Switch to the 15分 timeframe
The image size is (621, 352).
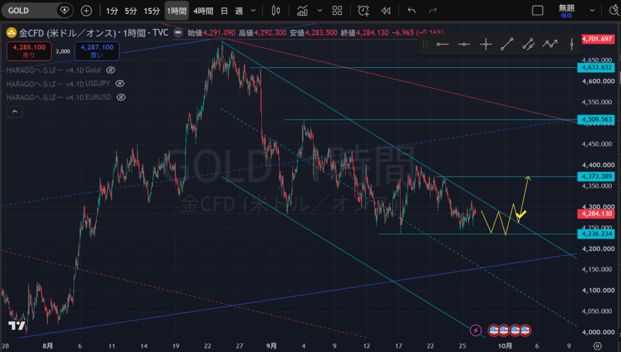tap(152, 11)
